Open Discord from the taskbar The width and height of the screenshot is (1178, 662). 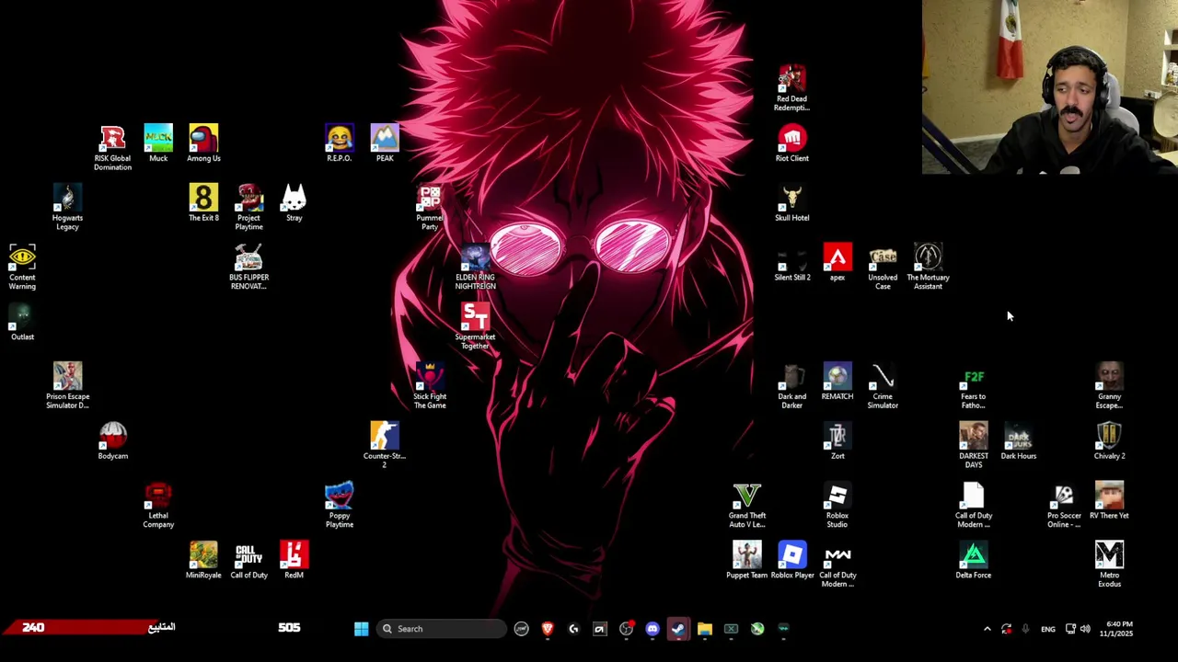[653, 629]
